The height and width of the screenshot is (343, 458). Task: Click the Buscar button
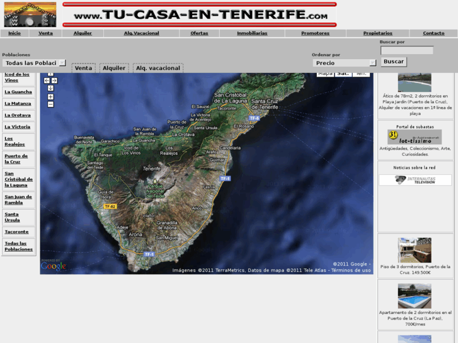click(x=394, y=62)
